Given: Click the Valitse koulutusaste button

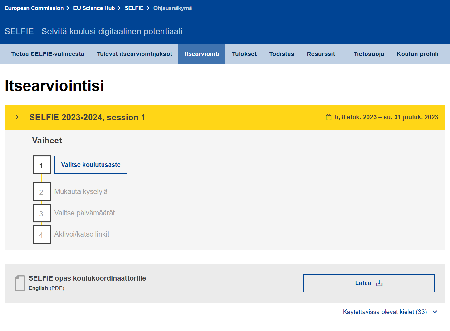Looking at the screenshot, I should (91, 165).
